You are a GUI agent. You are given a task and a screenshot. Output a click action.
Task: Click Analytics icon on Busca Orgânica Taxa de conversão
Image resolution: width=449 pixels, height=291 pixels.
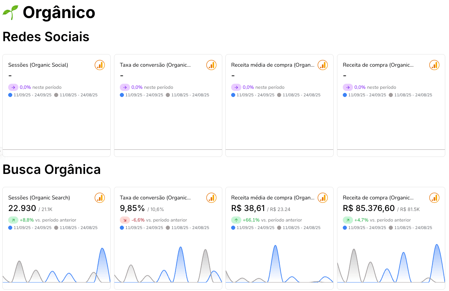click(211, 198)
